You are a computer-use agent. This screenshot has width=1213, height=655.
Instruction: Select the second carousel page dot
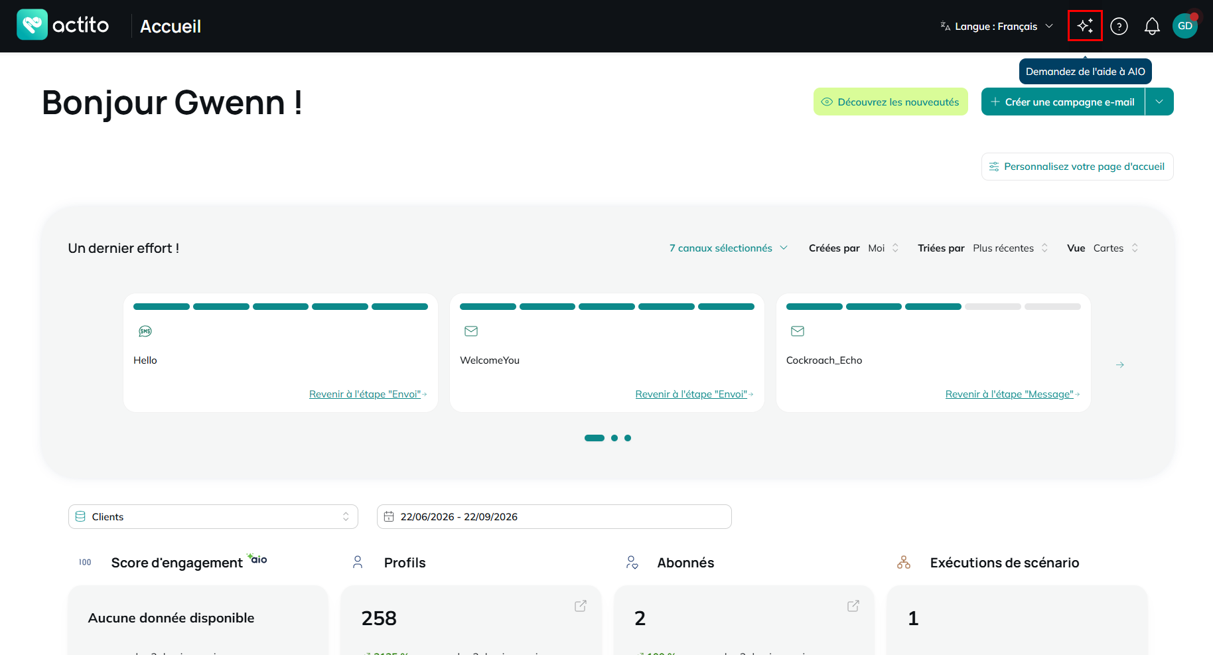(614, 438)
